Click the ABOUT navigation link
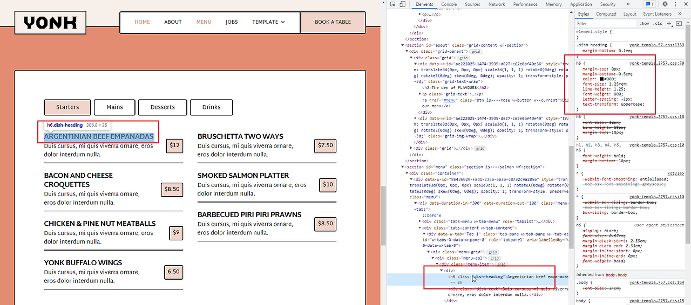The width and height of the screenshot is (691, 305). (173, 22)
